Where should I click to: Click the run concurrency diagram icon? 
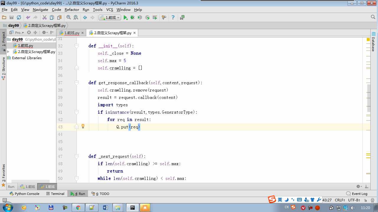click(x=155, y=18)
